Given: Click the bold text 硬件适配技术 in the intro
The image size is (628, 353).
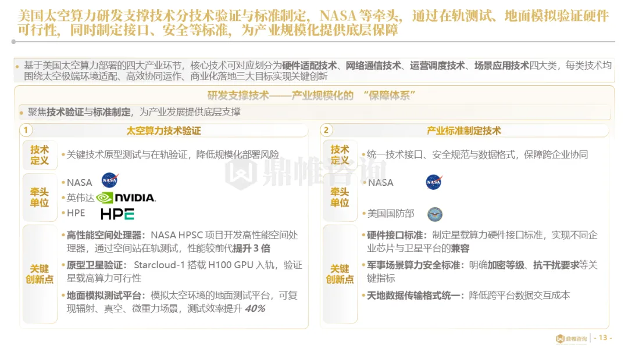Looking at the screenshot, I should click(x=309, y=65).
